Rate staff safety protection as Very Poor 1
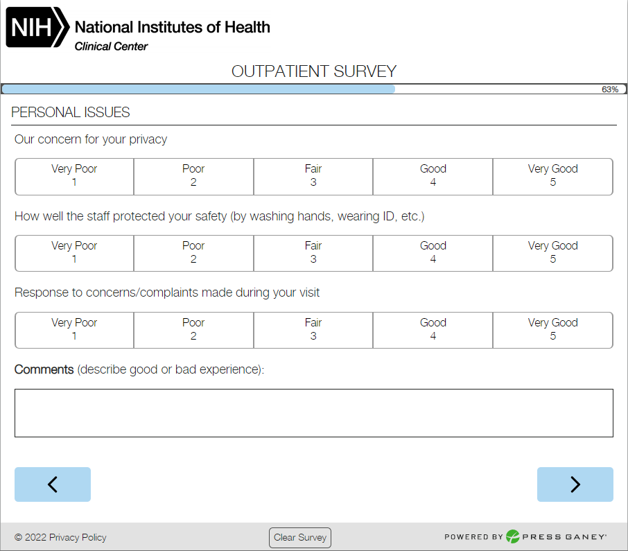The height and width of the screenshot is (551, 628). pyautogui.click(x=74, y=253)
